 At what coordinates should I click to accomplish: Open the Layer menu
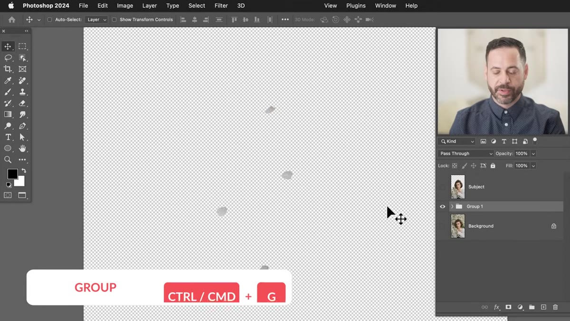tap(150, 6)
